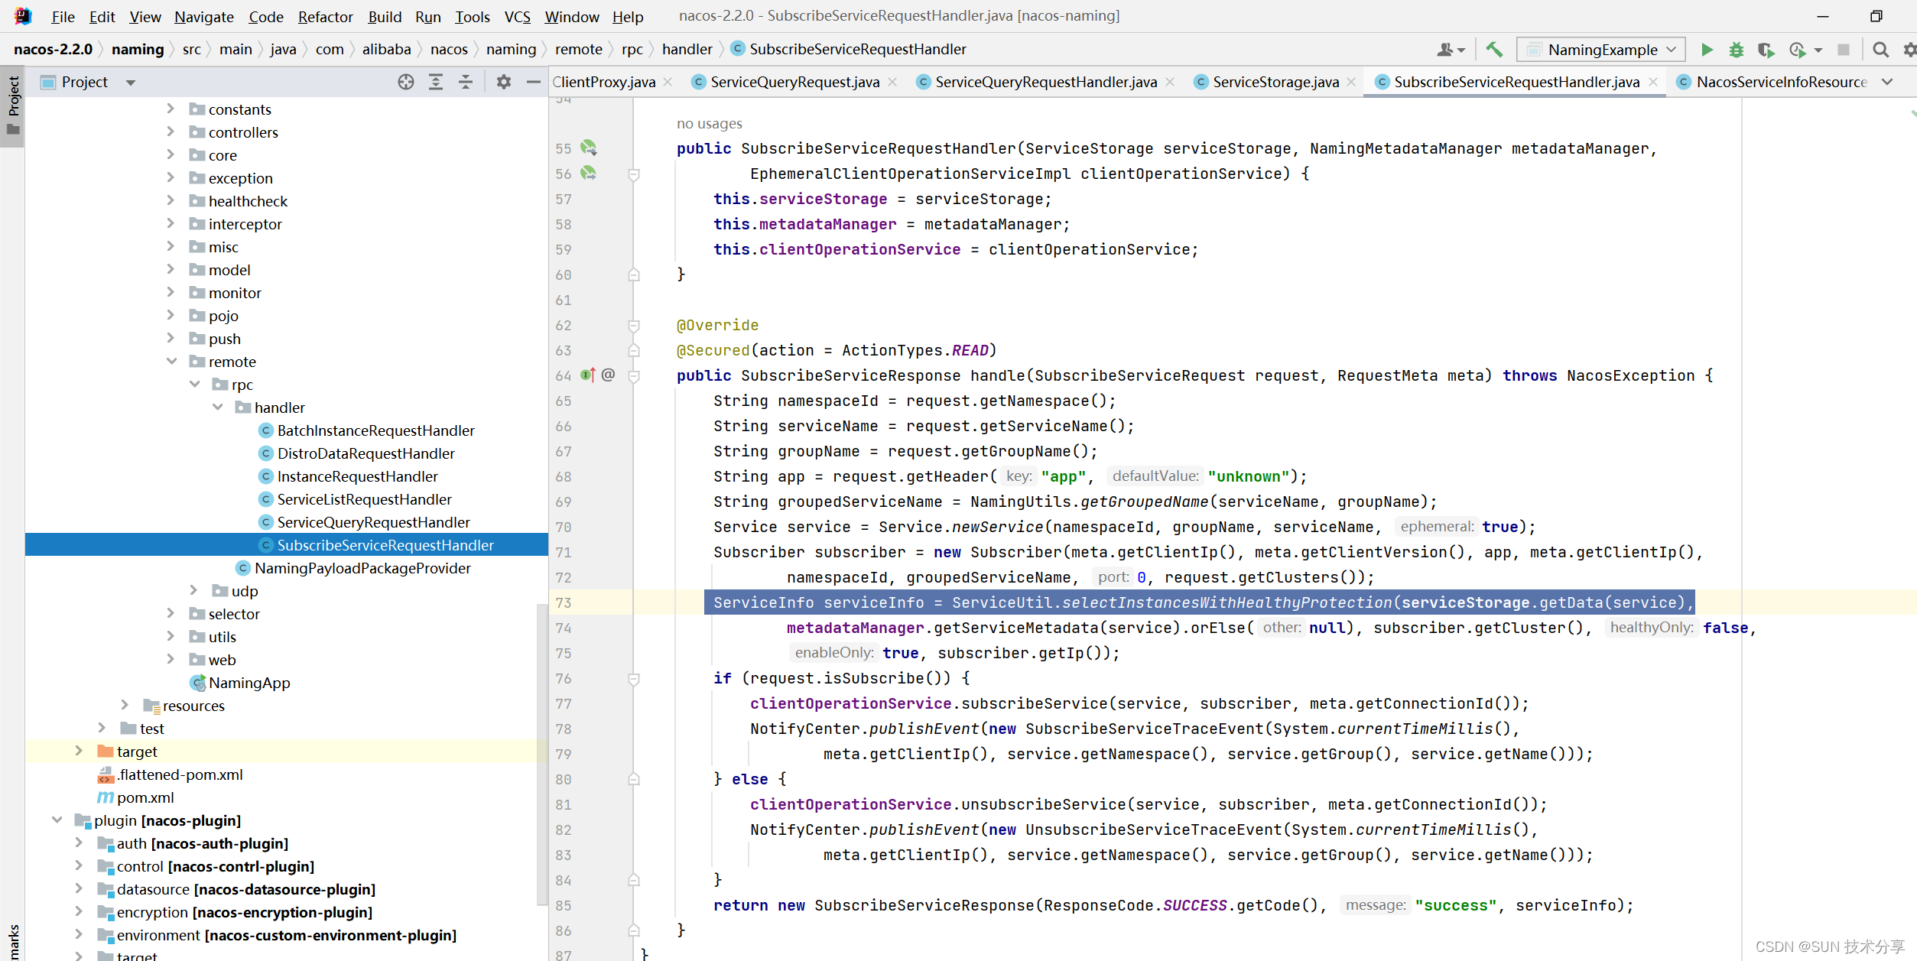This screenshot has width=1917, height=961.
Task: Switch to the ServiceStorage.java tab
Action: [1275, 82]
